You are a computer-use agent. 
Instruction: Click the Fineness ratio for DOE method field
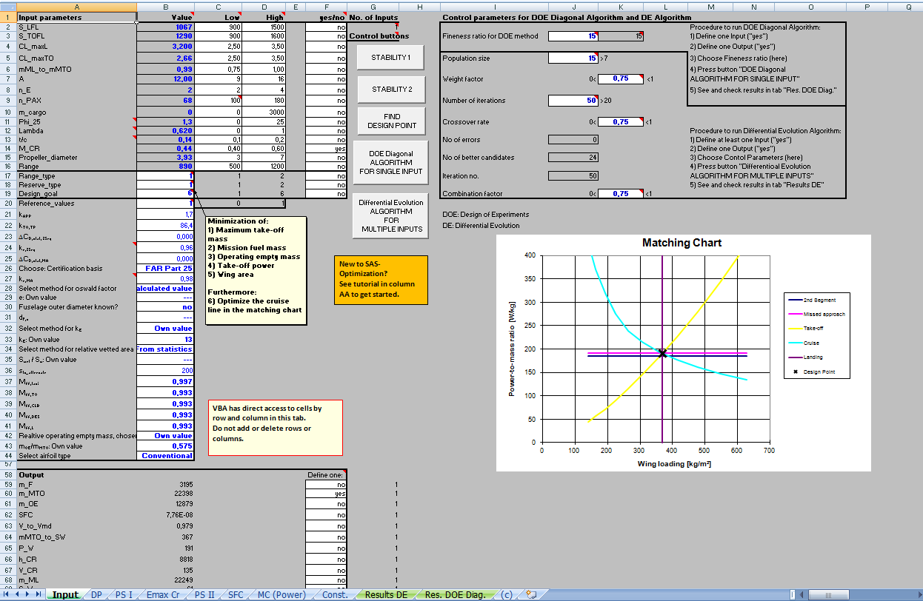point(573,36)
